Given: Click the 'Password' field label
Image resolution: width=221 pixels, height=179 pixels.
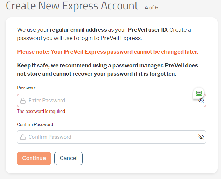Looking at the screenshot, I should (27, 88).
